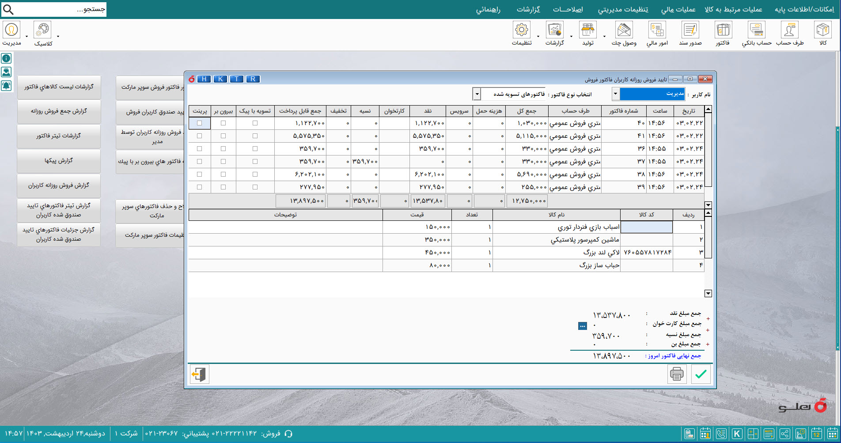Check بيرون بر checkbox for invoice 40
Image resolution: width=841 pixels, height=443 pixels.
pyautogui.click(x=223, y=123)
